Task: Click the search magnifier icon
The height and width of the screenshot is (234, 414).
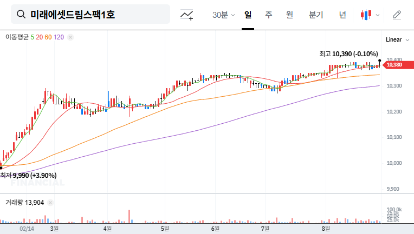Action: [21, 14]
